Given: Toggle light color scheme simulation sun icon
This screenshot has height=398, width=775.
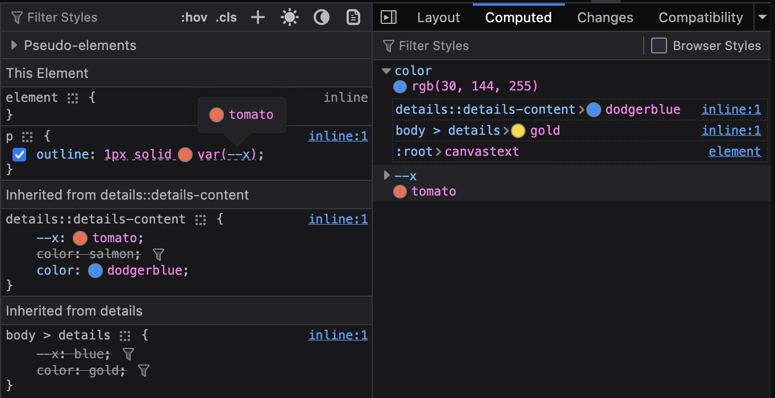Looking at the screenshot, I should coord(290,18).
